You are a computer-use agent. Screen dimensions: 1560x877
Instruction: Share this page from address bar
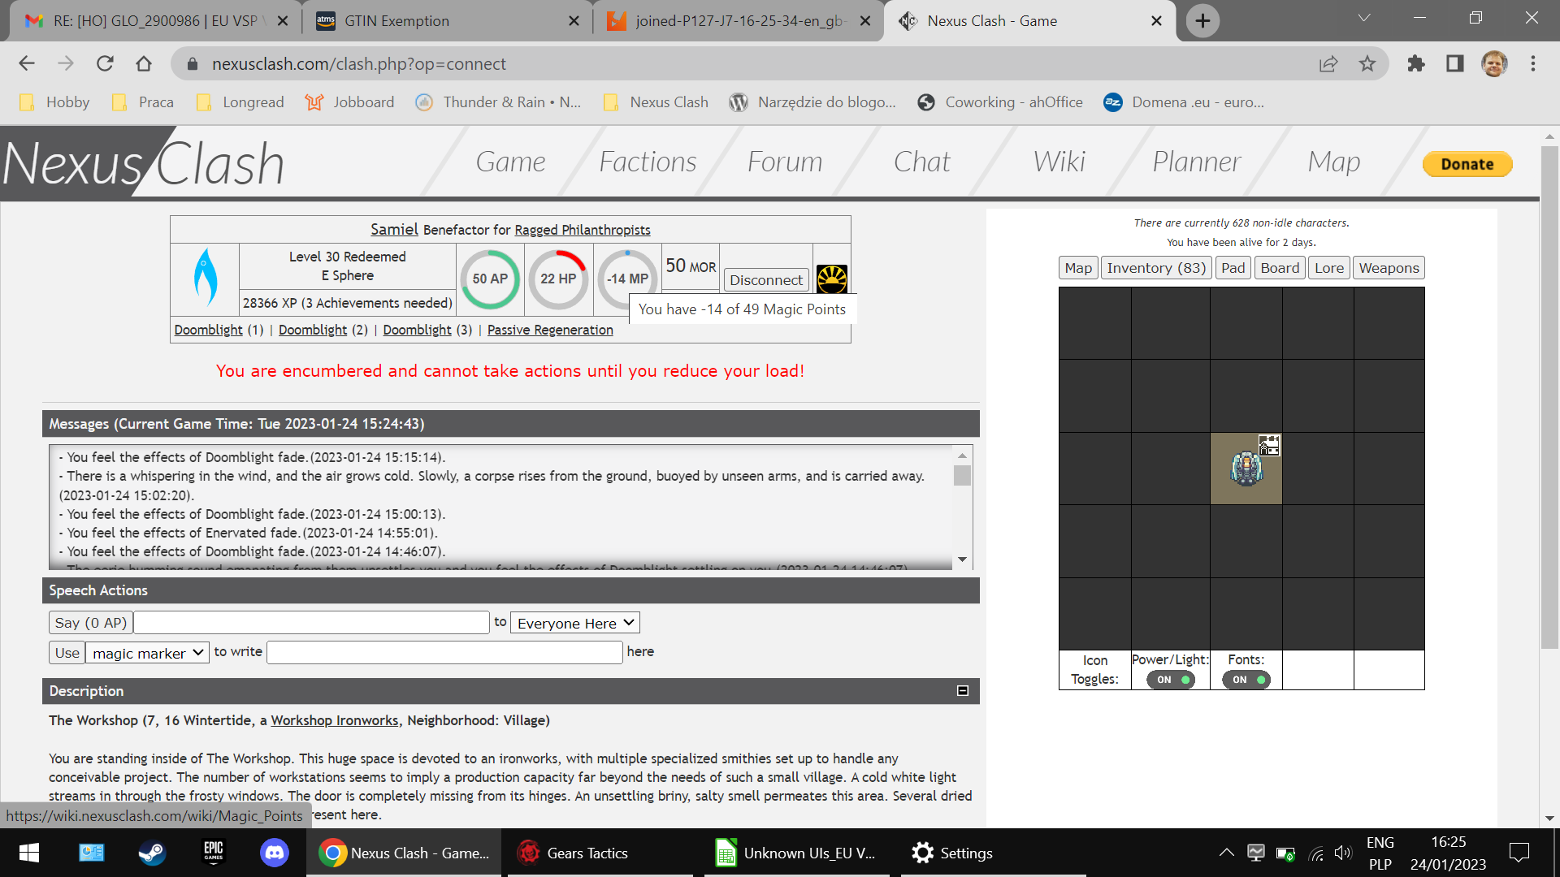pyautogui.click(x=1328, y=63)
